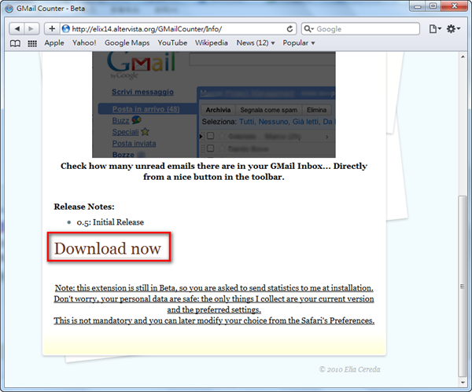Add bookmark with the plus button

pyautogui.click(x=52, y=29)
